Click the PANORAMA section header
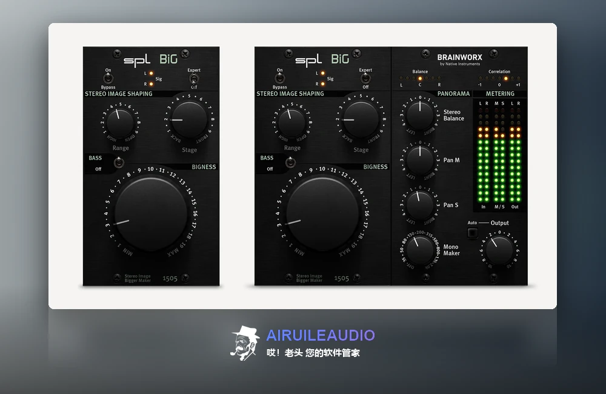This screenshot has height=394, width=606. coord(453,93)
